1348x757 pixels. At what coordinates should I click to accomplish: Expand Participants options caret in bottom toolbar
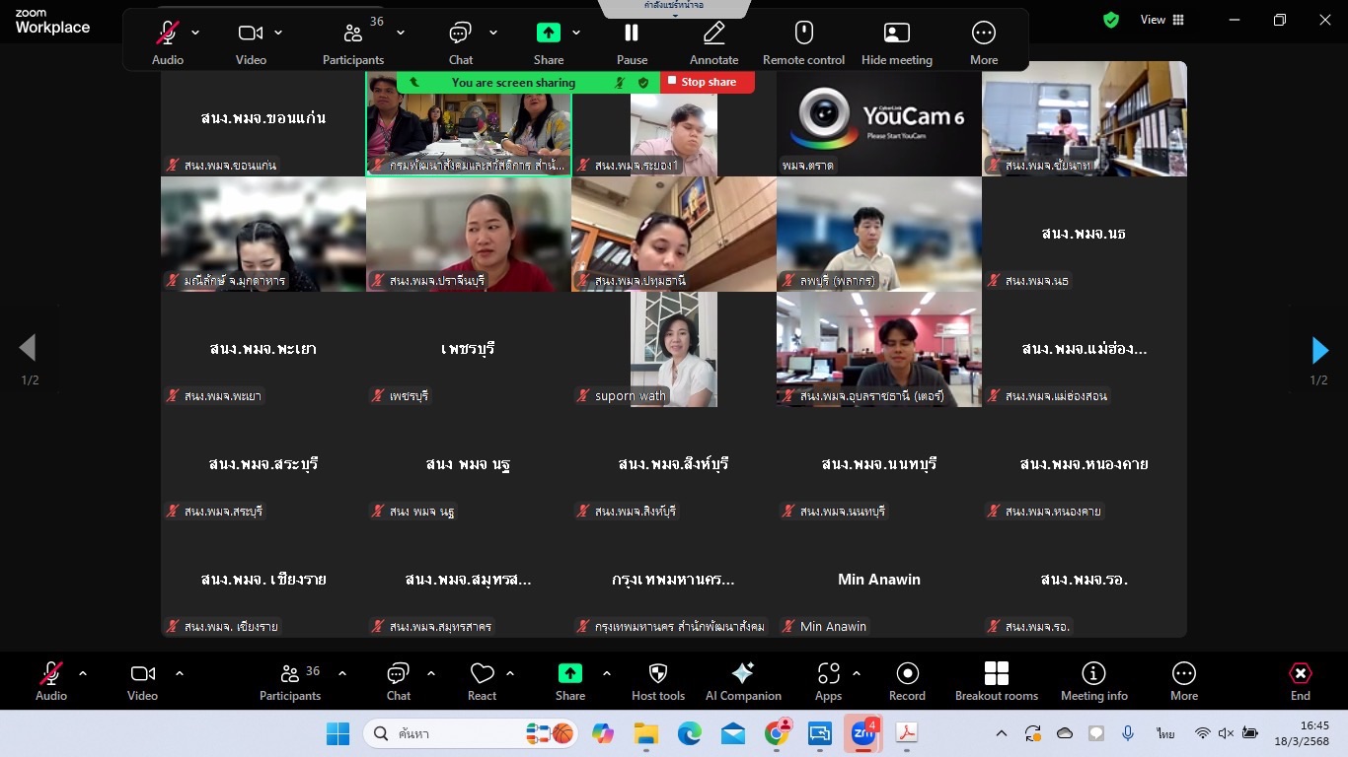tap(342, 673)
